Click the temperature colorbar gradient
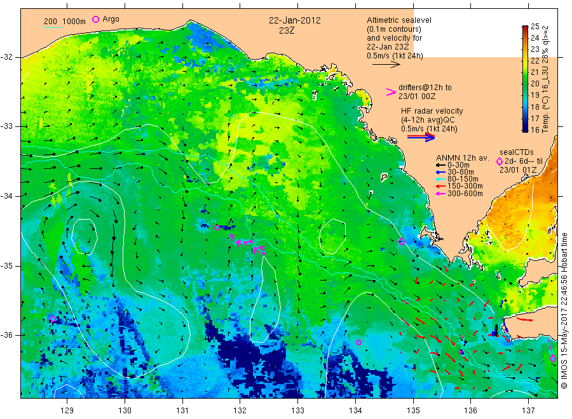The height and width of the screenshot is (419, 572). (x=525, y=78)
